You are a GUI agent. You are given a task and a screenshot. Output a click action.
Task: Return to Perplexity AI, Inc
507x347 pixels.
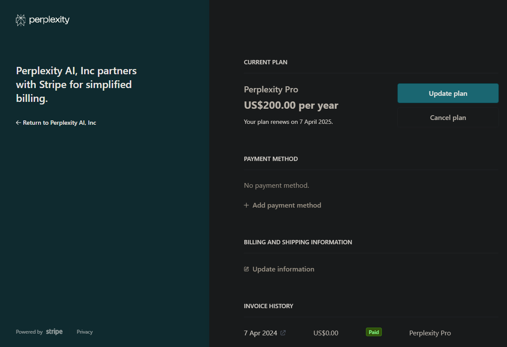pyautogui.click(x=59, y=123)
